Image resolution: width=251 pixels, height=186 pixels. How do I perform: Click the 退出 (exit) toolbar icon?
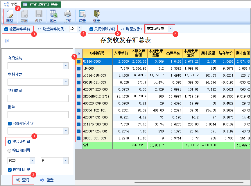click(x=97, y=16)
